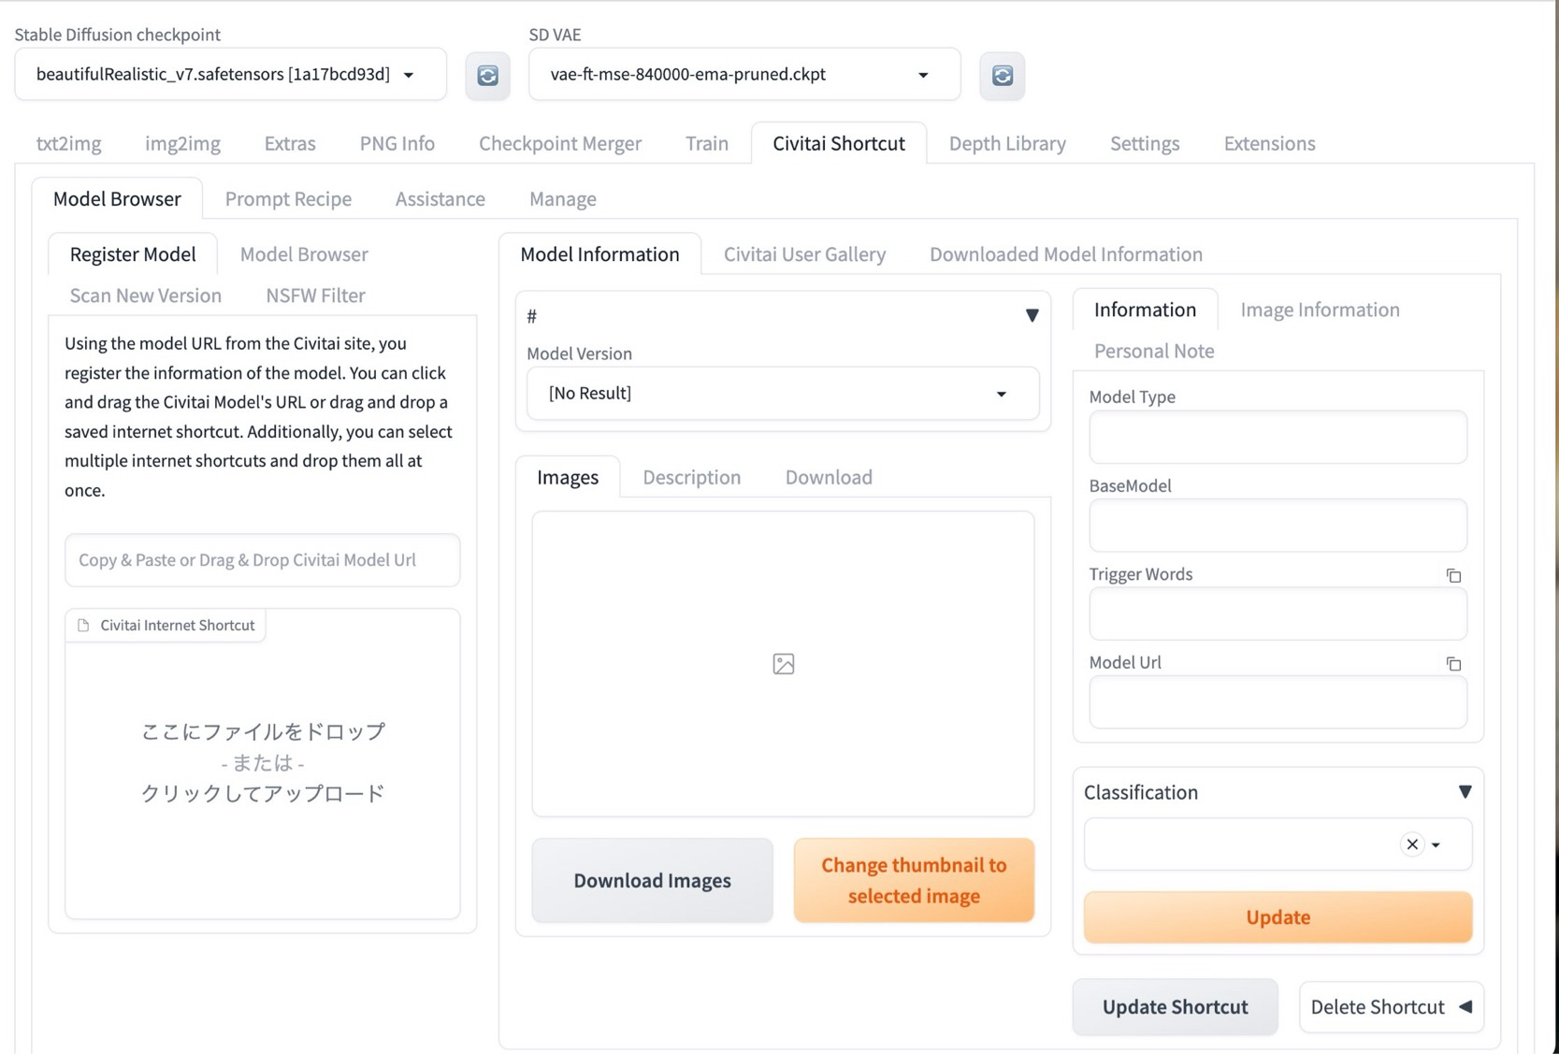Collapse the # model accordion
This screenshot has height=1054, width=1559.
(1032, 316)
